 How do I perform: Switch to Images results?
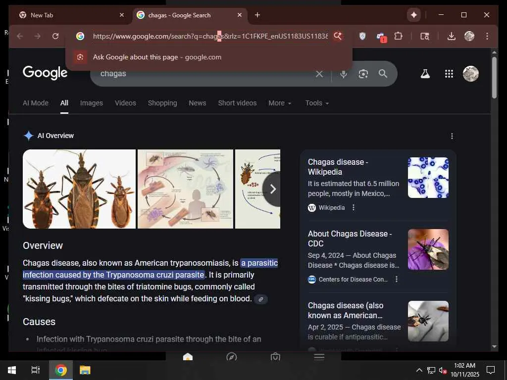pos(92,103)
